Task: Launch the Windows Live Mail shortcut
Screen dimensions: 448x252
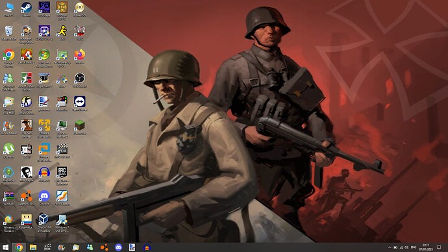Action: 9,105
